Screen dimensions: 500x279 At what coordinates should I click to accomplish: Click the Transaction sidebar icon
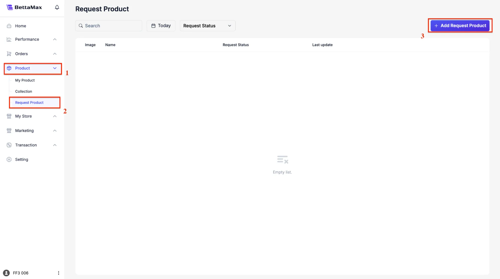pyautogui.click(x=9, y=145)
